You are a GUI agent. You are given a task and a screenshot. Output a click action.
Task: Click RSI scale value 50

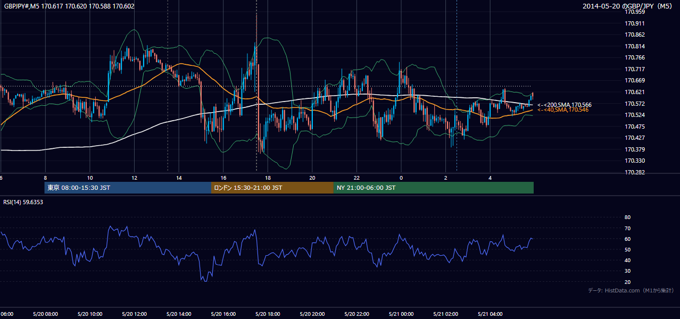(627, 249)
